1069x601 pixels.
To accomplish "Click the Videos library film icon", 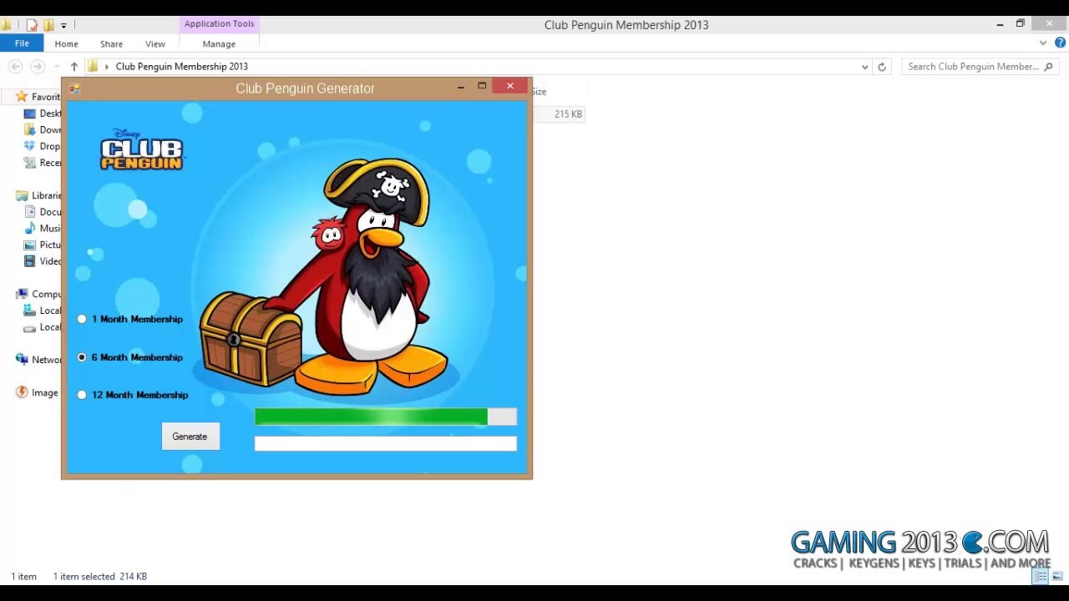I will click(x=30, y=261).
